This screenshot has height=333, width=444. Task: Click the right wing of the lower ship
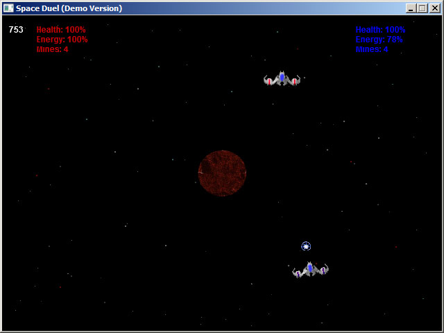pyautogui.click(x=323, y=270)
